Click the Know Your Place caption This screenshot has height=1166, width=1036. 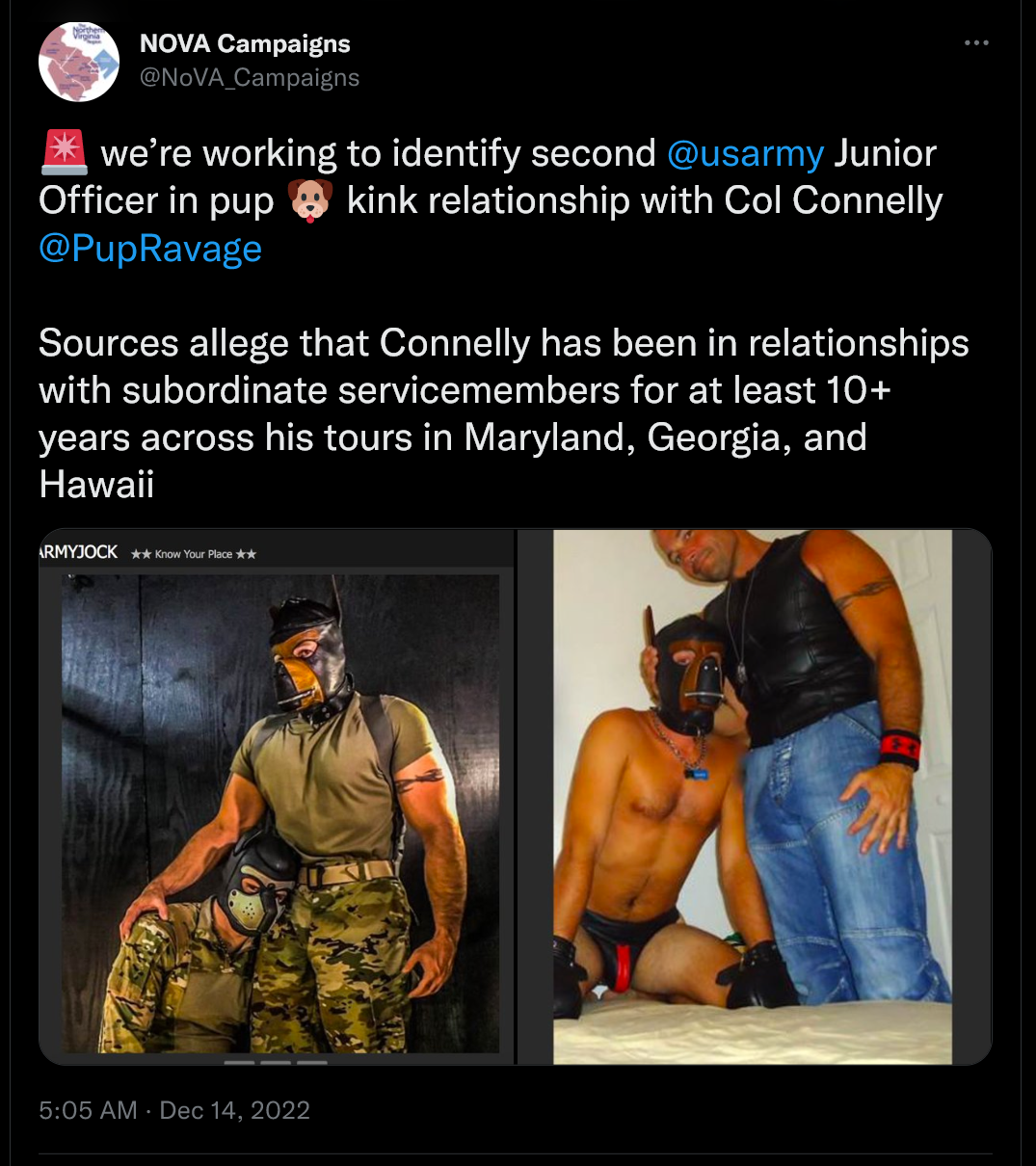click(x=194, y=554)
